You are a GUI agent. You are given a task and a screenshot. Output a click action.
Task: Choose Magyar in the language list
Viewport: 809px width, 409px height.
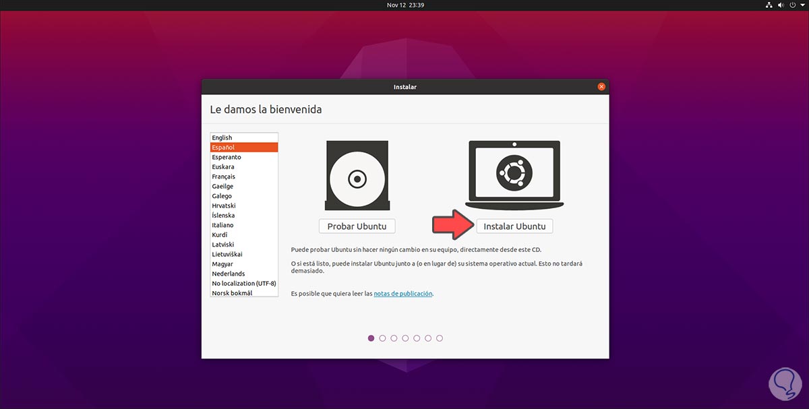(x=244, y=264)
